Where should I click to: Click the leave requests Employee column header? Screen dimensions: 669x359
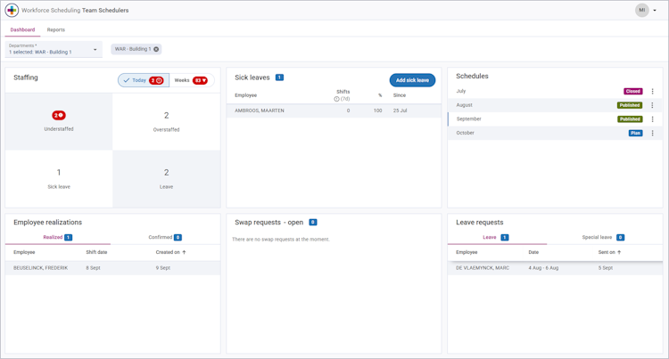(467, 252)
